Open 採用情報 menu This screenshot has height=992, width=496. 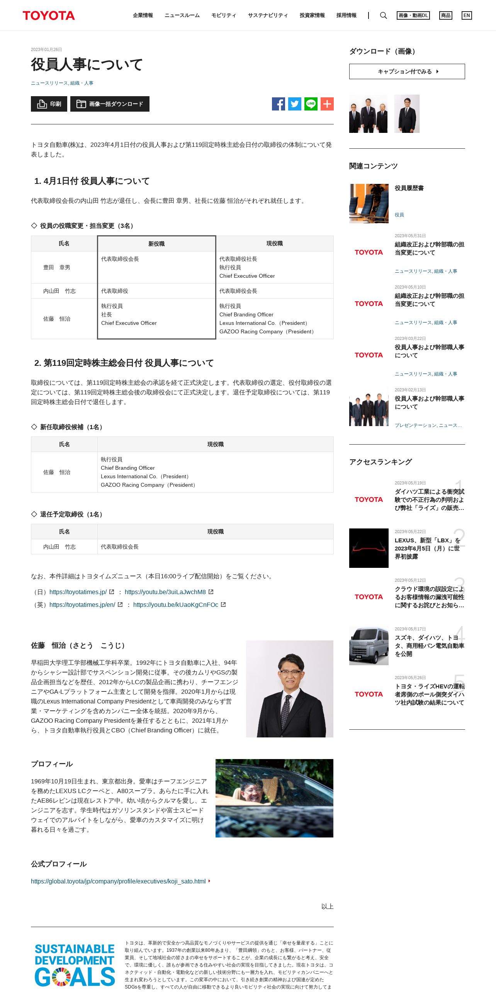[x=347, y=15]
